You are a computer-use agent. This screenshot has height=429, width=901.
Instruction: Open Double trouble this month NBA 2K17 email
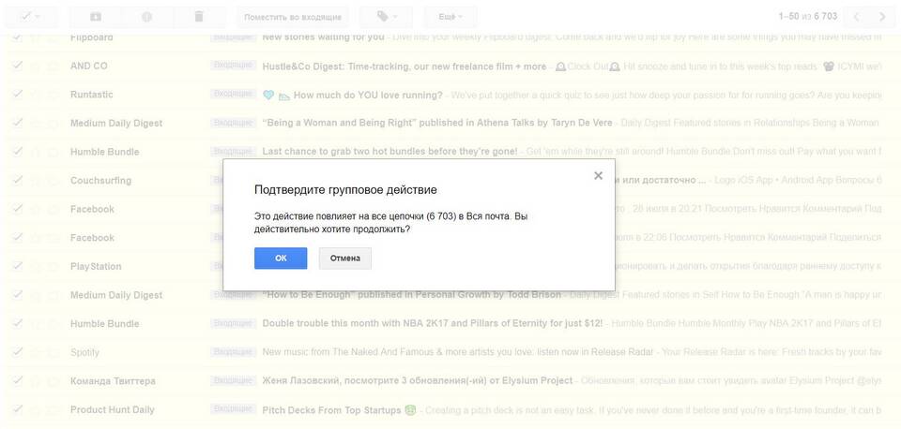432,323
